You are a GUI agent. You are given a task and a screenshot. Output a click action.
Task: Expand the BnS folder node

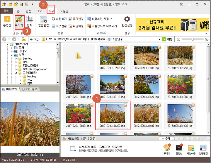pyautogui.click(x=16, y=62)
